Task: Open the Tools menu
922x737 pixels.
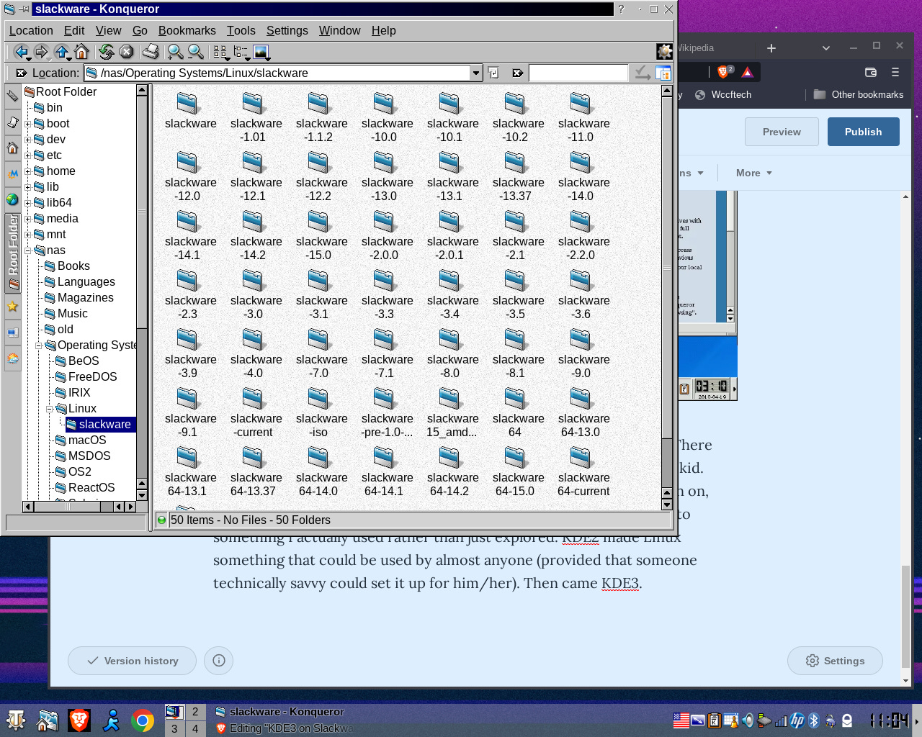Action: tap(241, 30)
